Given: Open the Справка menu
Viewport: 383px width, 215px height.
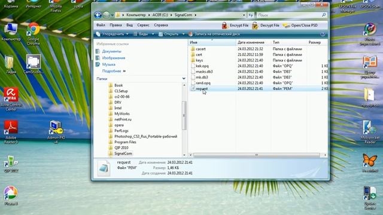Looking at the screenshot, I should (x=161, y=25).
